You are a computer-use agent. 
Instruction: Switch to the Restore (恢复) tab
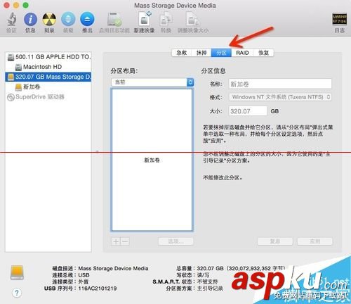tap(263, 53)
